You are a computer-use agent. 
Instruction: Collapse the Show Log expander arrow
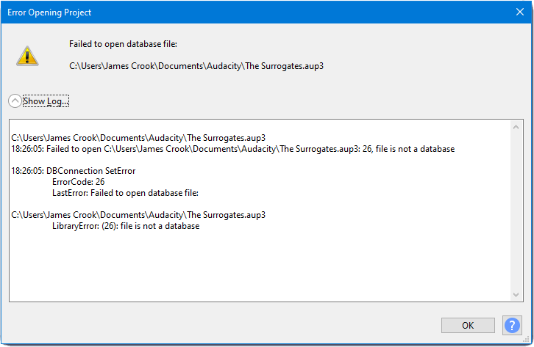pyautogui.click(x=15, y=101)
